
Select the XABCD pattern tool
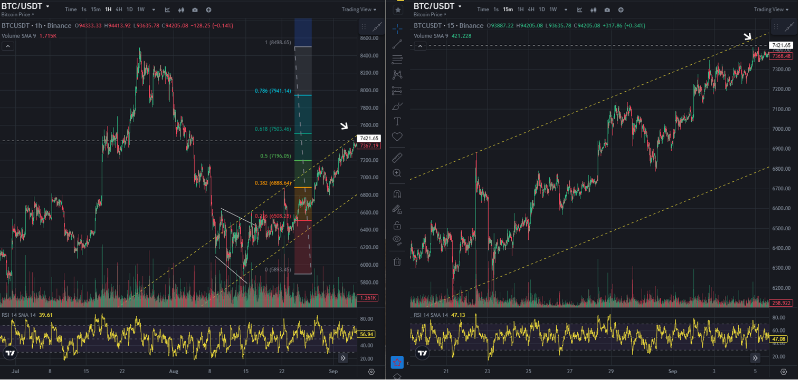397,75
